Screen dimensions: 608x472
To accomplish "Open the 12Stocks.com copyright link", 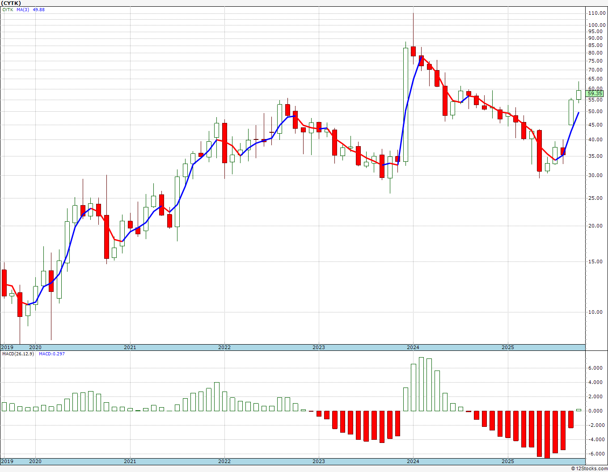I will tap(589, 468).
